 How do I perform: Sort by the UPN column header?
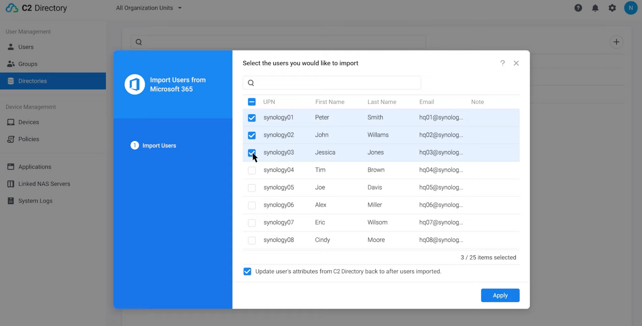click(269, 102)
